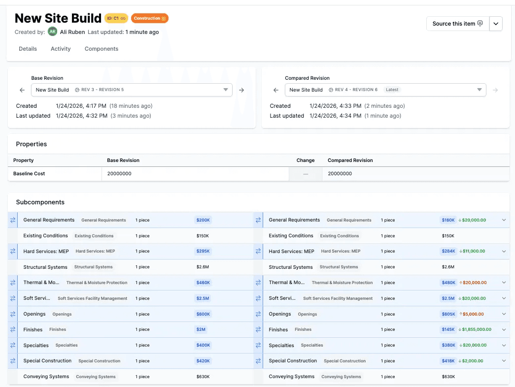The width and height of the screenshot is (515, 387).
Task: Open the Compared Revision dropdown
Action: click(x=385, y=90)
